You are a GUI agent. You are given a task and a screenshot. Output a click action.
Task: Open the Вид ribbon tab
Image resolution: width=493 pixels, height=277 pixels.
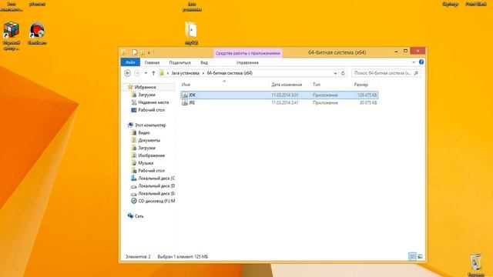click(x=204, y=62)
